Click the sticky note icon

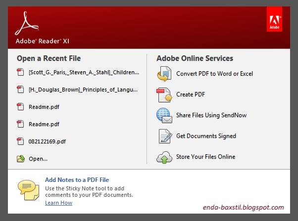click(29, 190)
